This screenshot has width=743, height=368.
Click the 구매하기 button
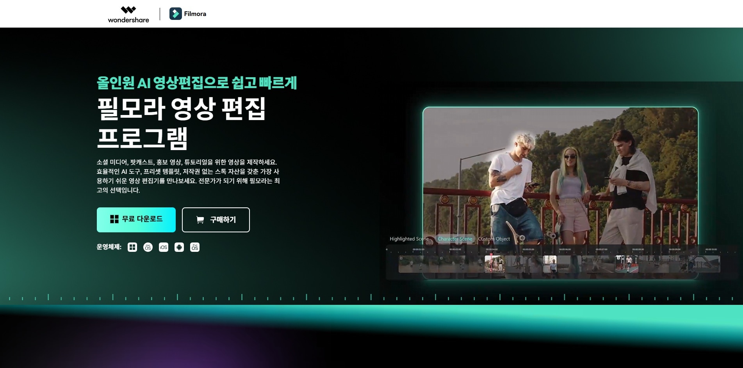[216, 220]
